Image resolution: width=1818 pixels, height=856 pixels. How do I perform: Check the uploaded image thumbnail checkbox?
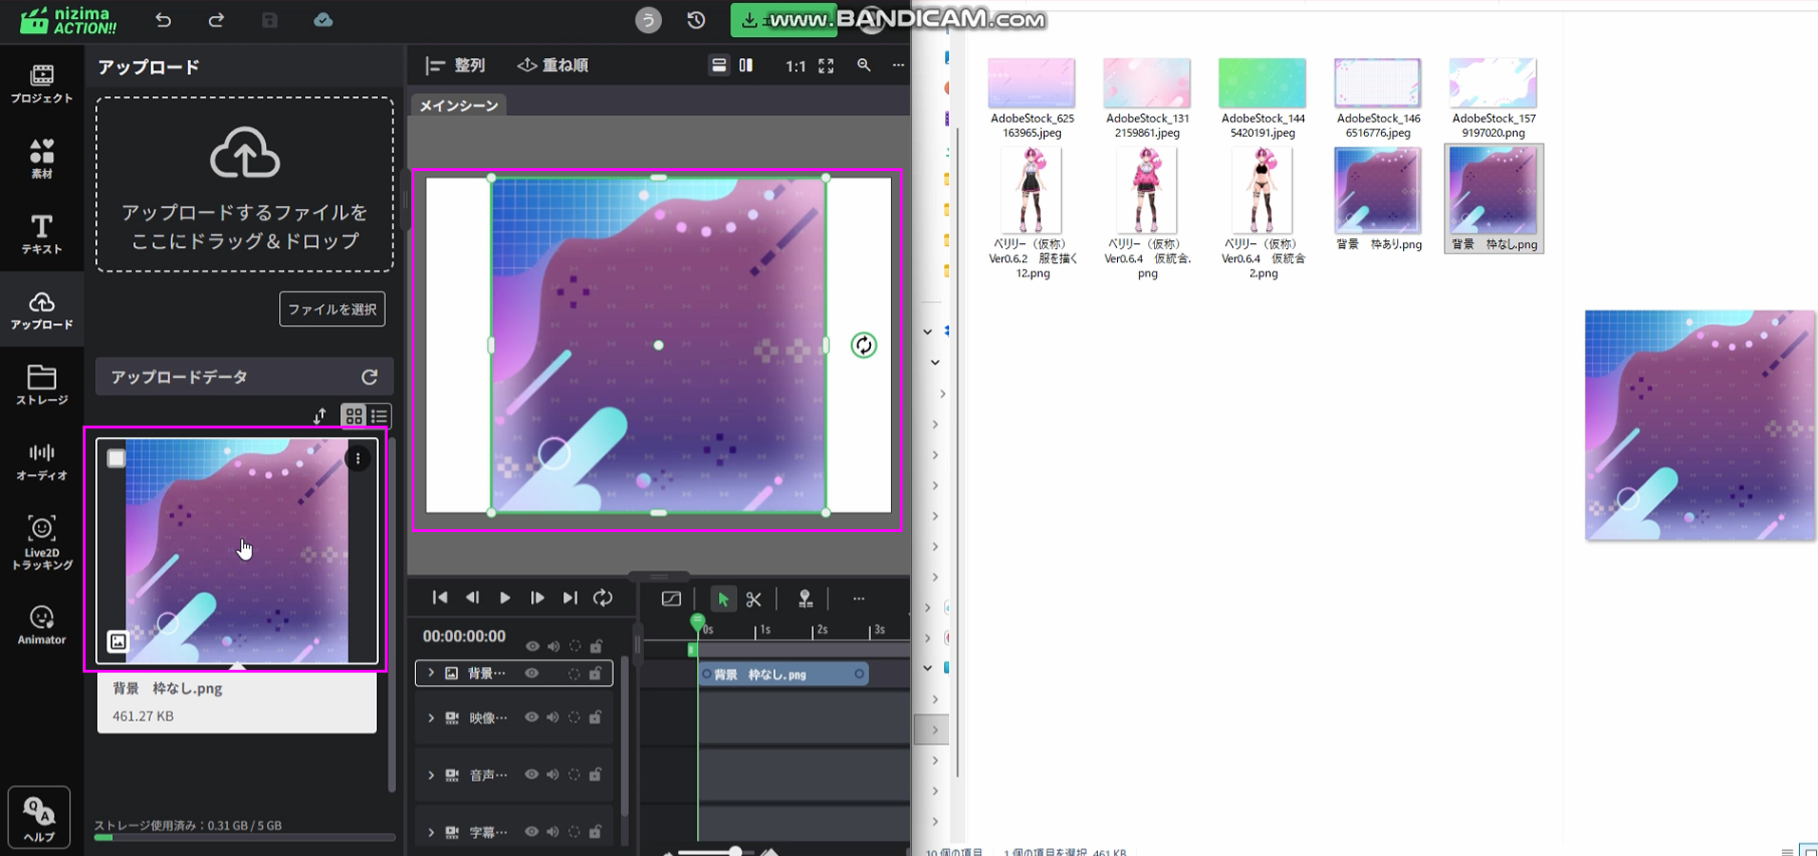point(116,459)
